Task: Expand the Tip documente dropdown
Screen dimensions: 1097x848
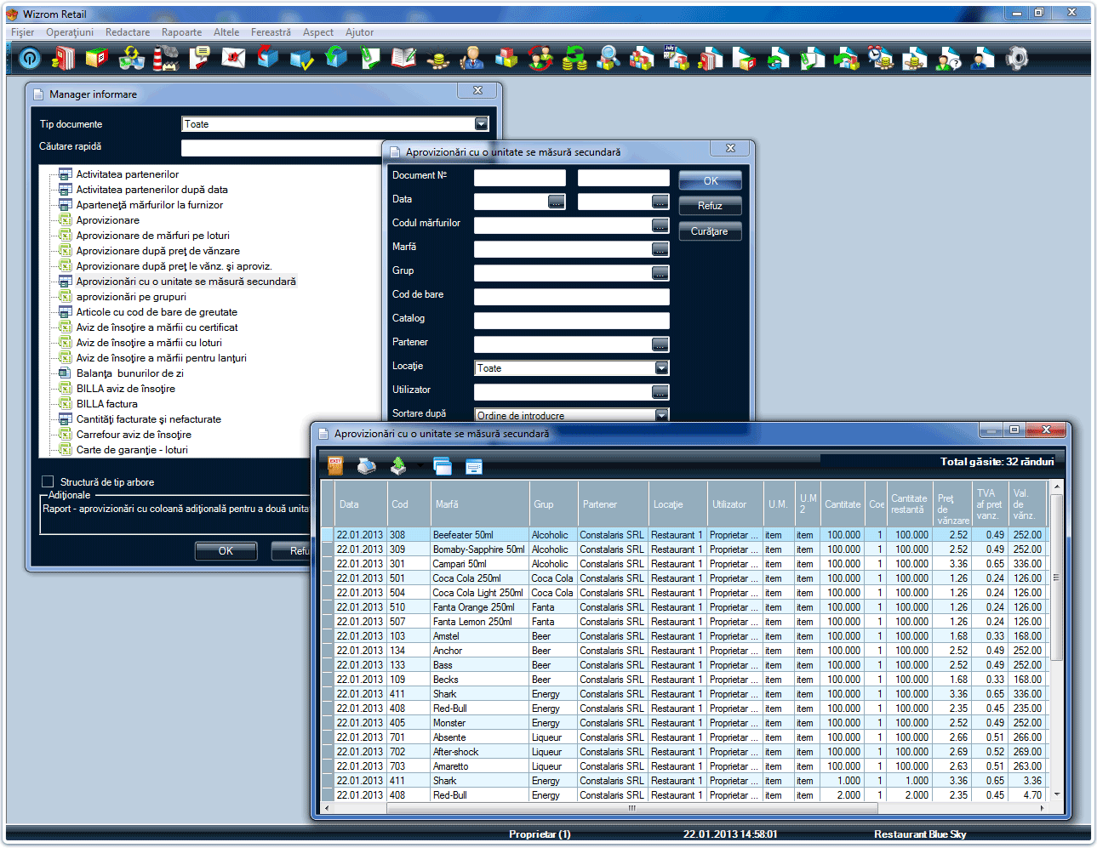Action: [x=481, y=124]
